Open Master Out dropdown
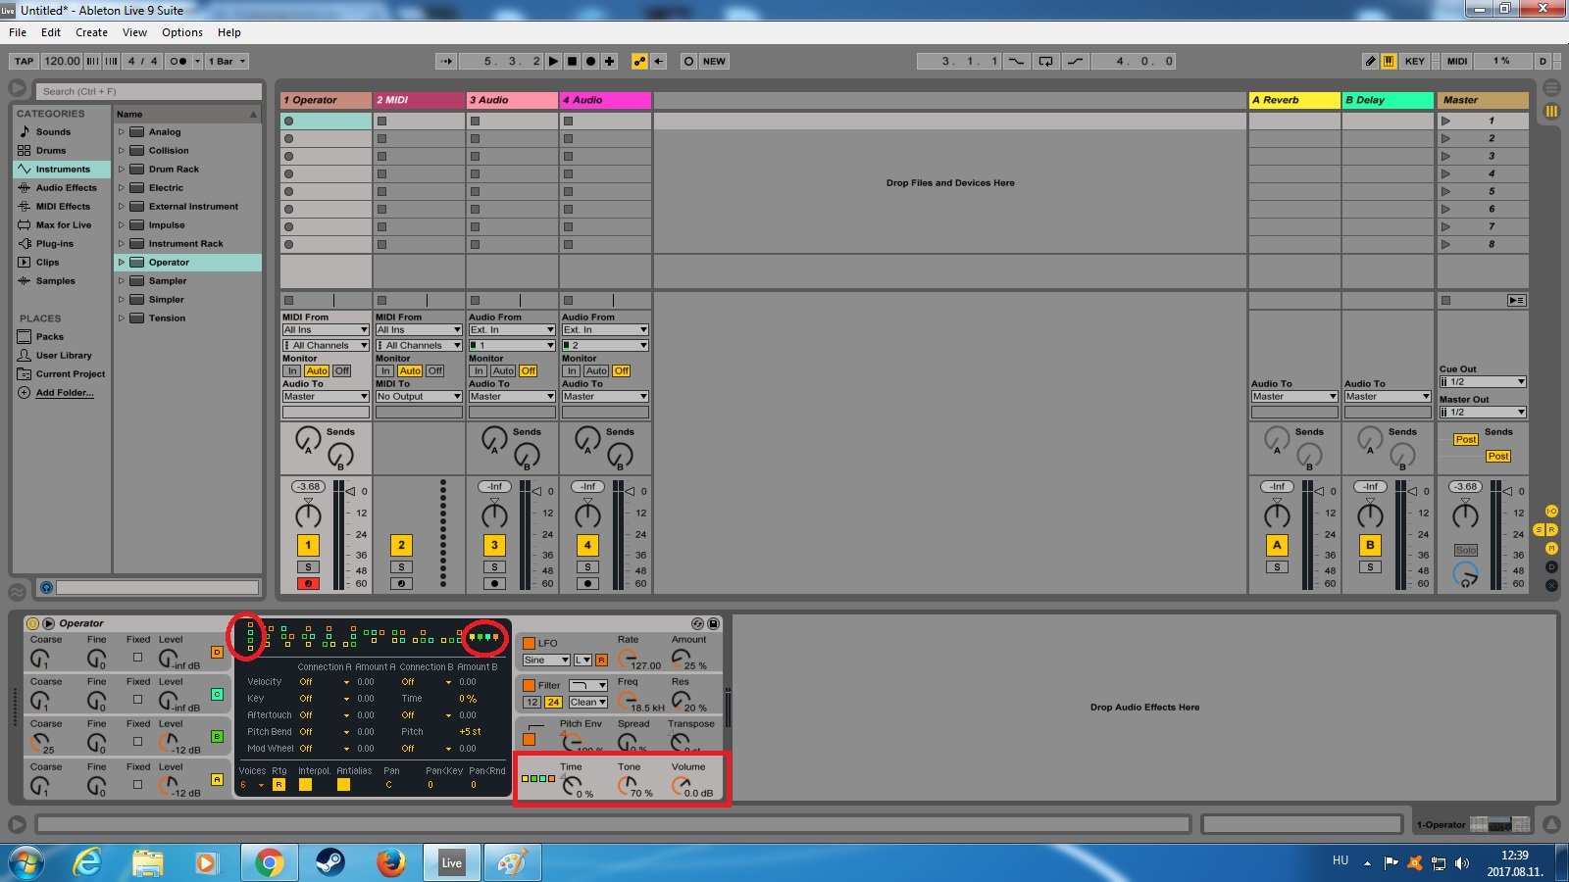Viewport: 1569px width, 882px height. tap(1483, 413)
